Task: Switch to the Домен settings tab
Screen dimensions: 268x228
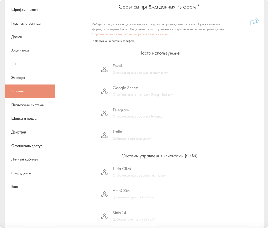Action: click(17, 37)
